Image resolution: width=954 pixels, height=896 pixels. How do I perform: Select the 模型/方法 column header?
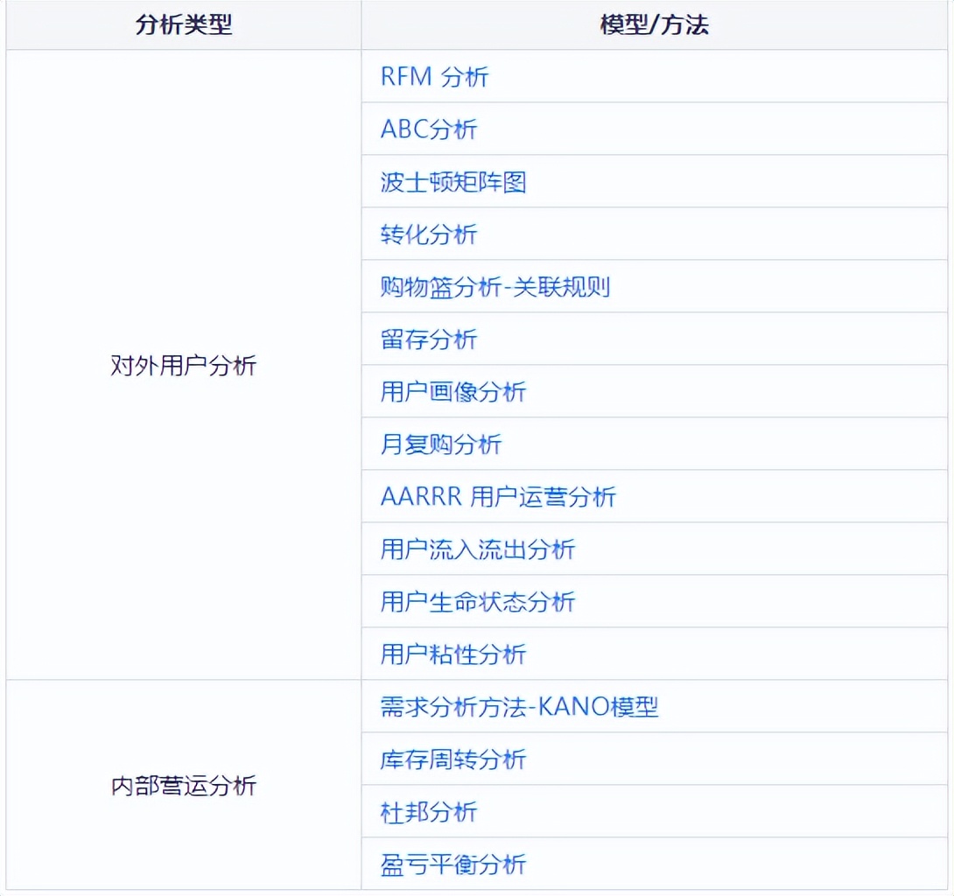[x=654, y=25]
